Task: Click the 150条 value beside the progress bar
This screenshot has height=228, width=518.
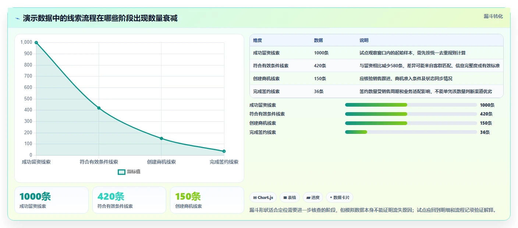Action: [486, 123]
